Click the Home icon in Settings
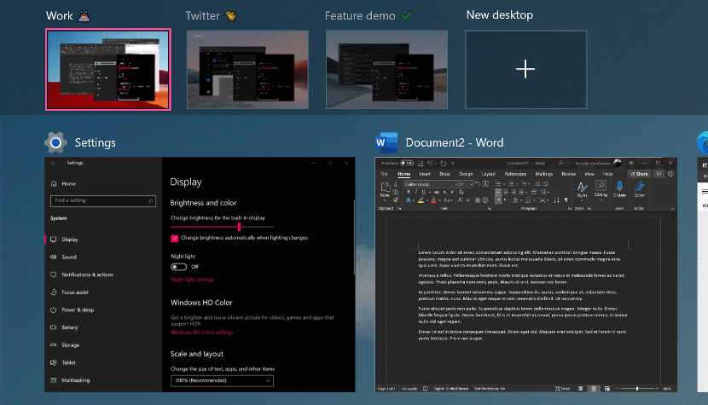The image size is (708, 405). pos(54,183)
